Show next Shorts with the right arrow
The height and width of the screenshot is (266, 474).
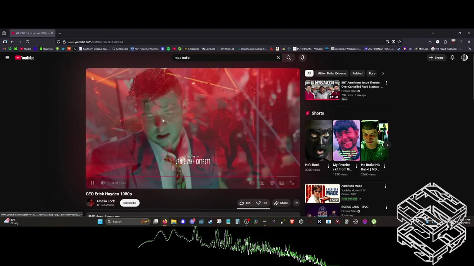pos(387,145)
